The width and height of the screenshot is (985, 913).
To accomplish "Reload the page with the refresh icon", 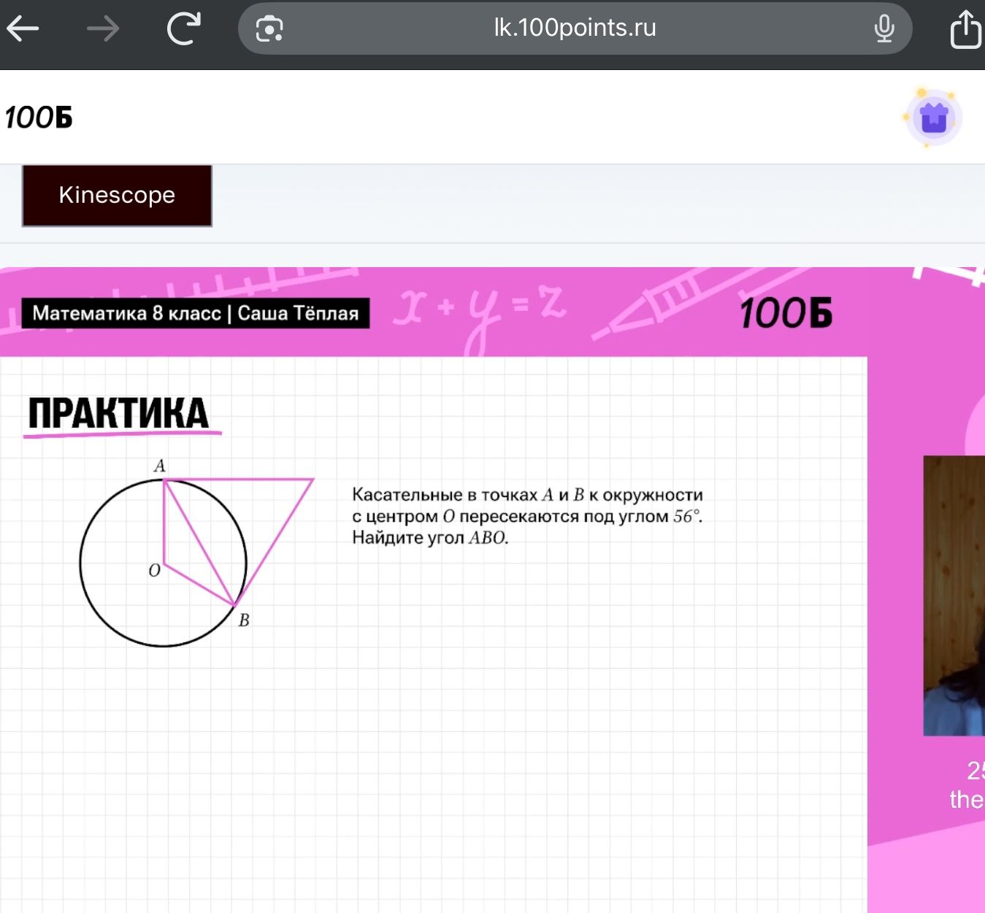I will click(183, 28).
